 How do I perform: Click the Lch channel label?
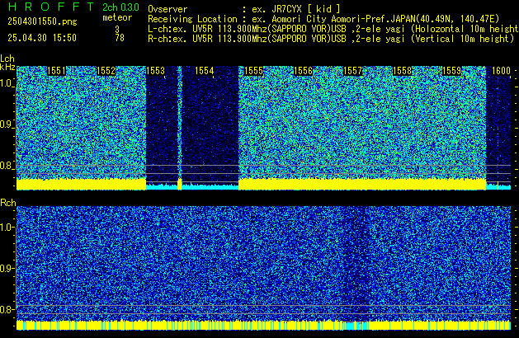pos(7,59)
